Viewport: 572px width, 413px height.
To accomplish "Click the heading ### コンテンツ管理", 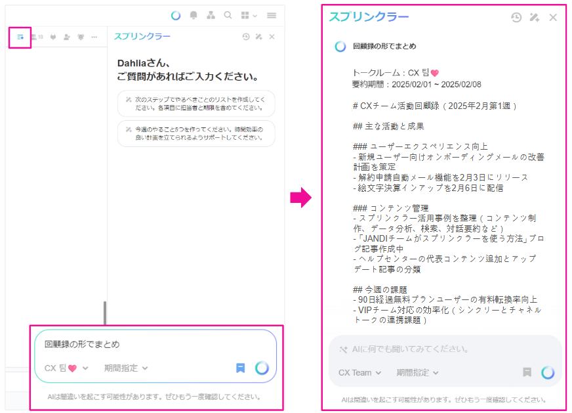I will tap(391, 209).
